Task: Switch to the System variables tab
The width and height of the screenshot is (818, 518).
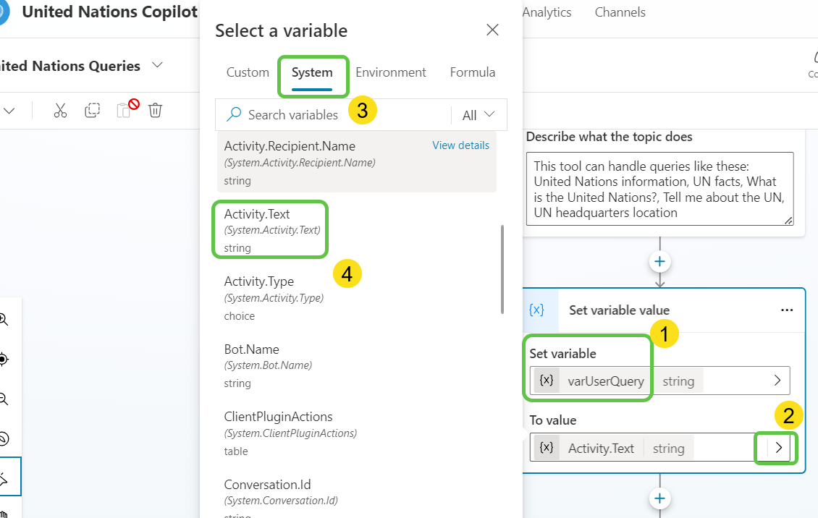Action: (x=313, y=72)
